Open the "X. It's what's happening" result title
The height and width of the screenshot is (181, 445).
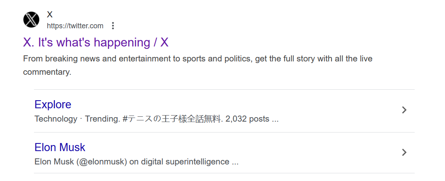[x=96, y=42]
